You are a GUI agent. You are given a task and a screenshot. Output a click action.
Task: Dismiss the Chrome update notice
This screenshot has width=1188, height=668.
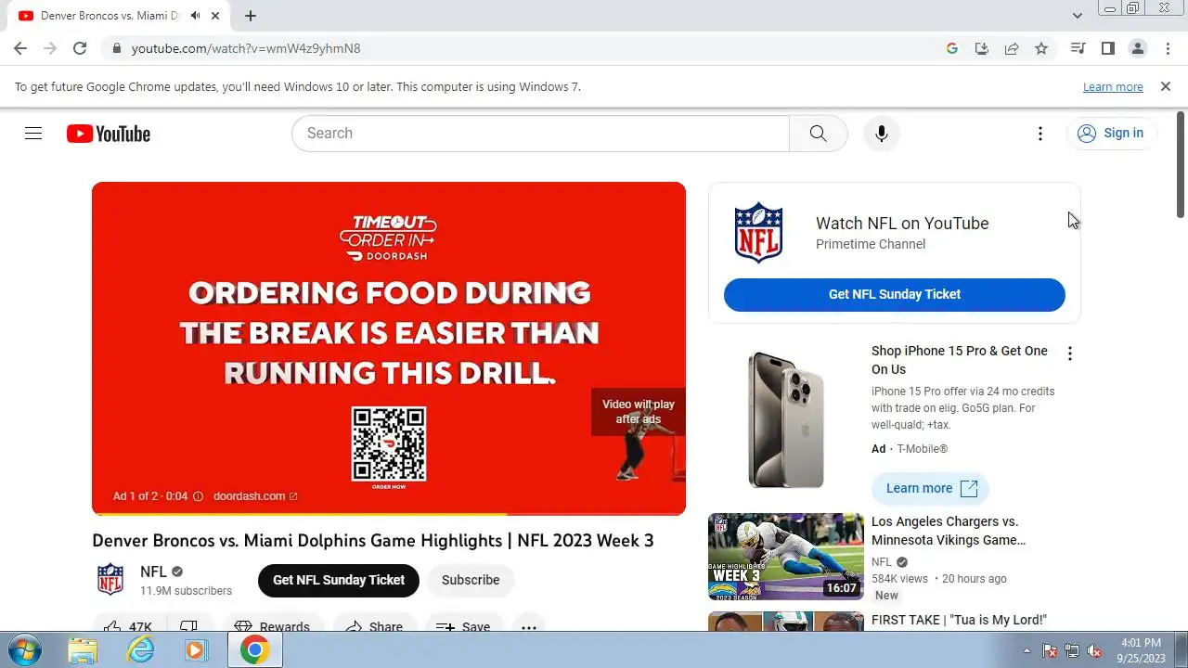1166,86
